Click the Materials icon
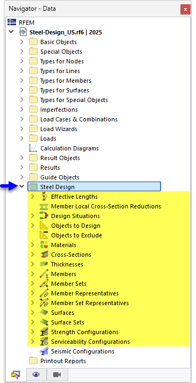 [x=44, y=245]
